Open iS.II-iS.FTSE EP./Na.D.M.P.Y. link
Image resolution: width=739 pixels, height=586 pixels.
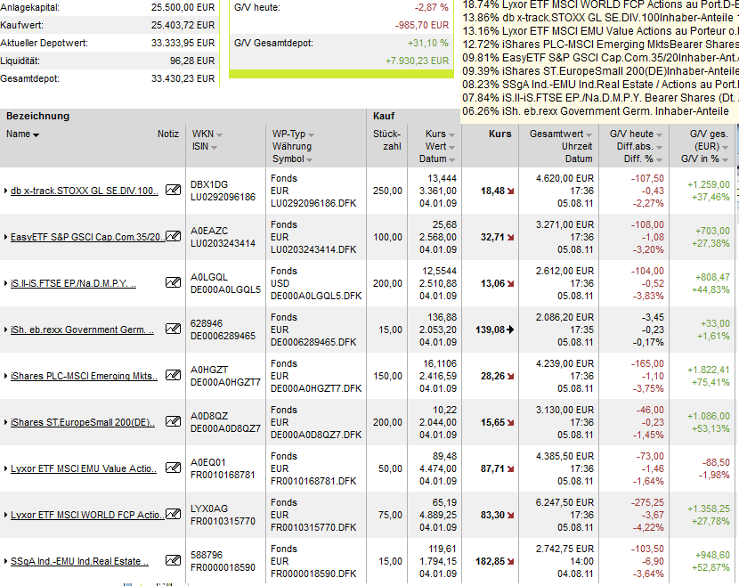(73, 283)
